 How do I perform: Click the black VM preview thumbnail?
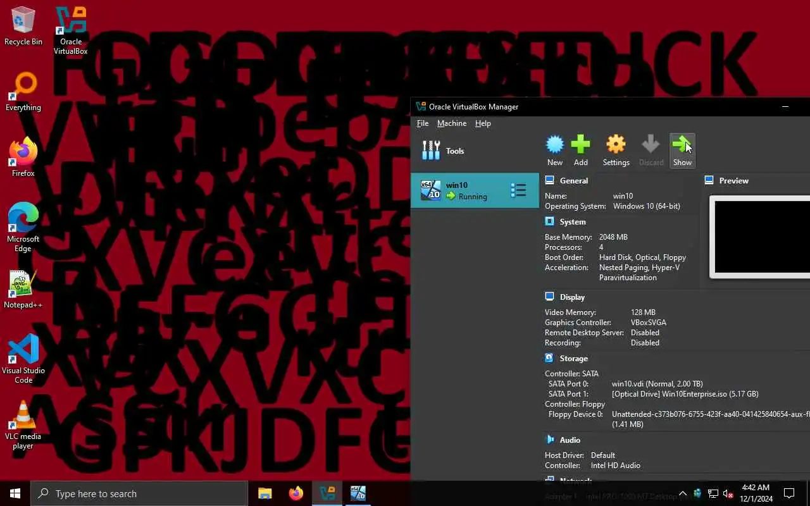[x=762, y=237]
